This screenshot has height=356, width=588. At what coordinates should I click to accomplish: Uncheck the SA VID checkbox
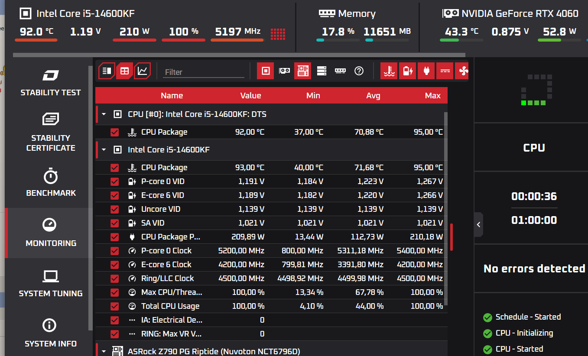coord(114,223)
